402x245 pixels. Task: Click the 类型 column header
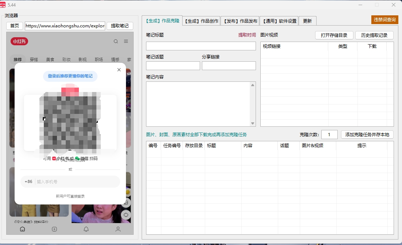(x=343, y=46)
